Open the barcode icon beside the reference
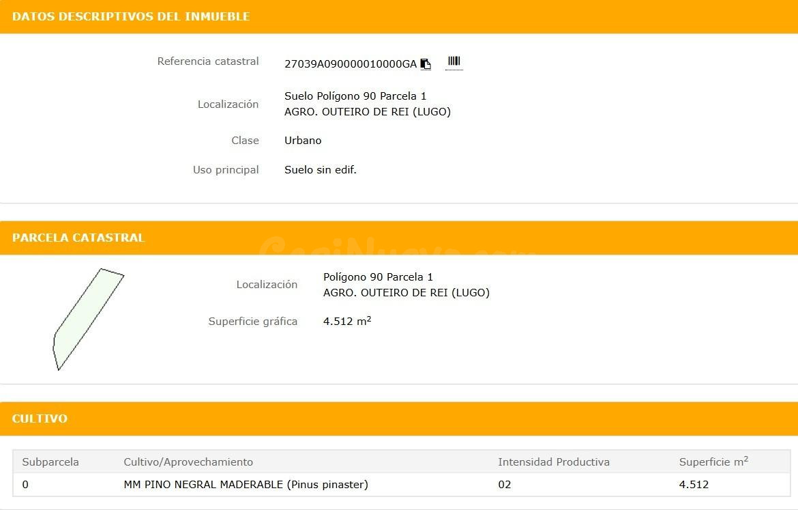 coord(454,62)
